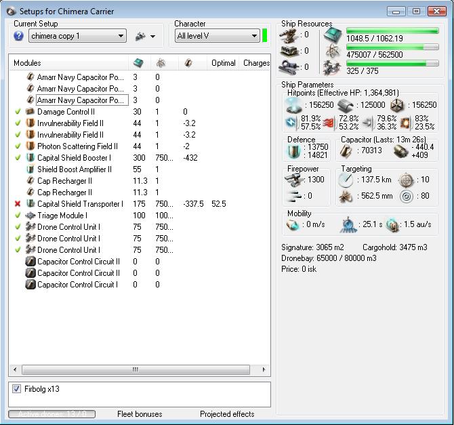Click the scrollbar left arrow in module list
Screen dimensions: 454x425
point(15,369)
